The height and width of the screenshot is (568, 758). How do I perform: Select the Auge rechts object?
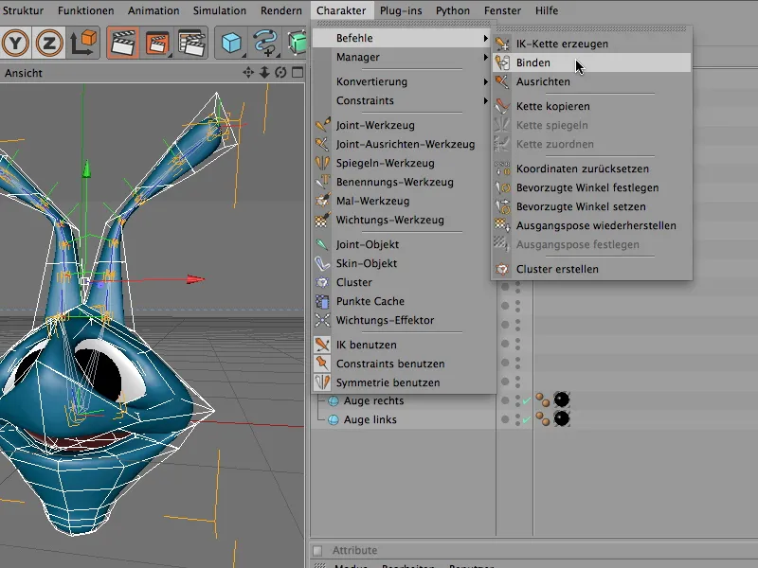pyautogui.click(x=373, y=400)
